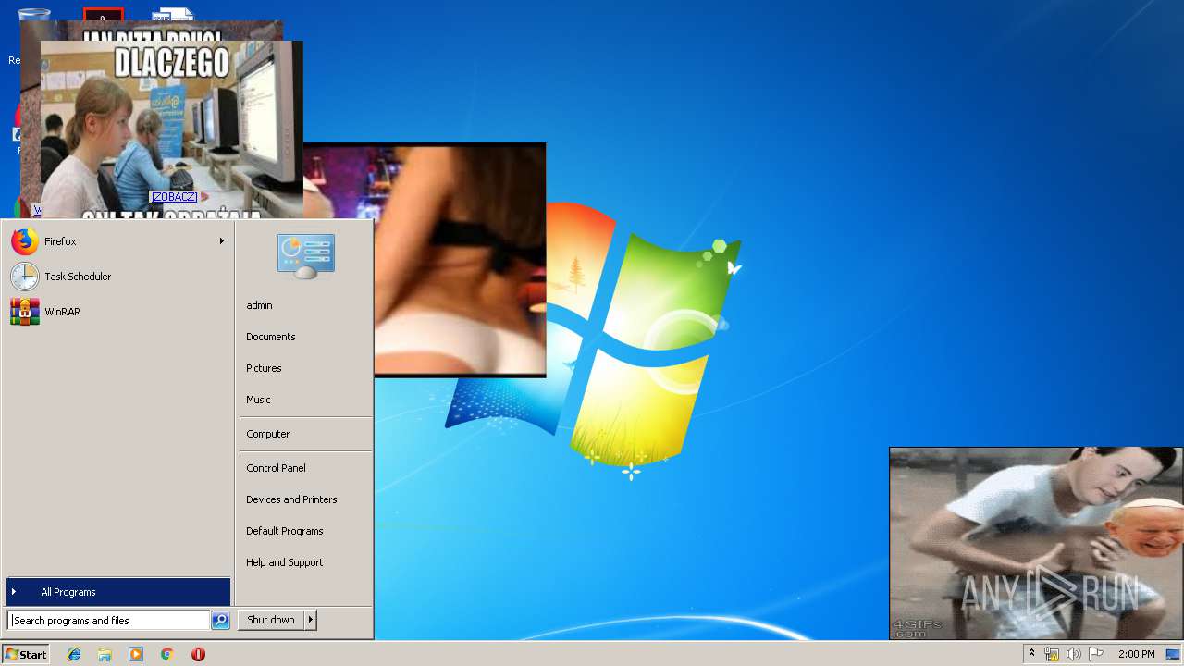
Task: Open Windows Explorer from taskbar
Action: [x=105, y=654]
